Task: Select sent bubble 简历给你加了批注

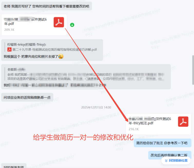Action: point(162,143)
